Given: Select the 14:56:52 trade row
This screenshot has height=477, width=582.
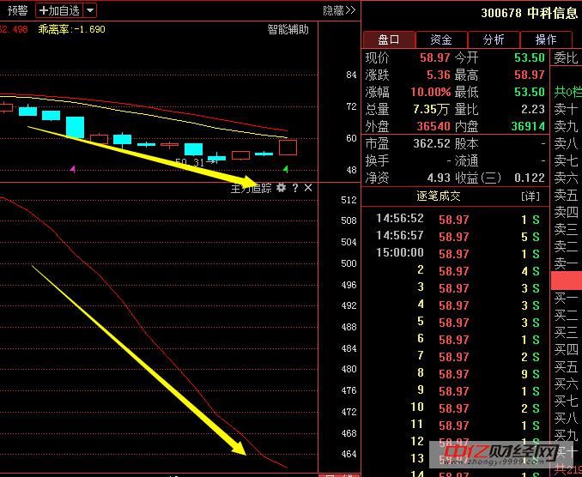Looking at the screenshot, I should point(457,219).
